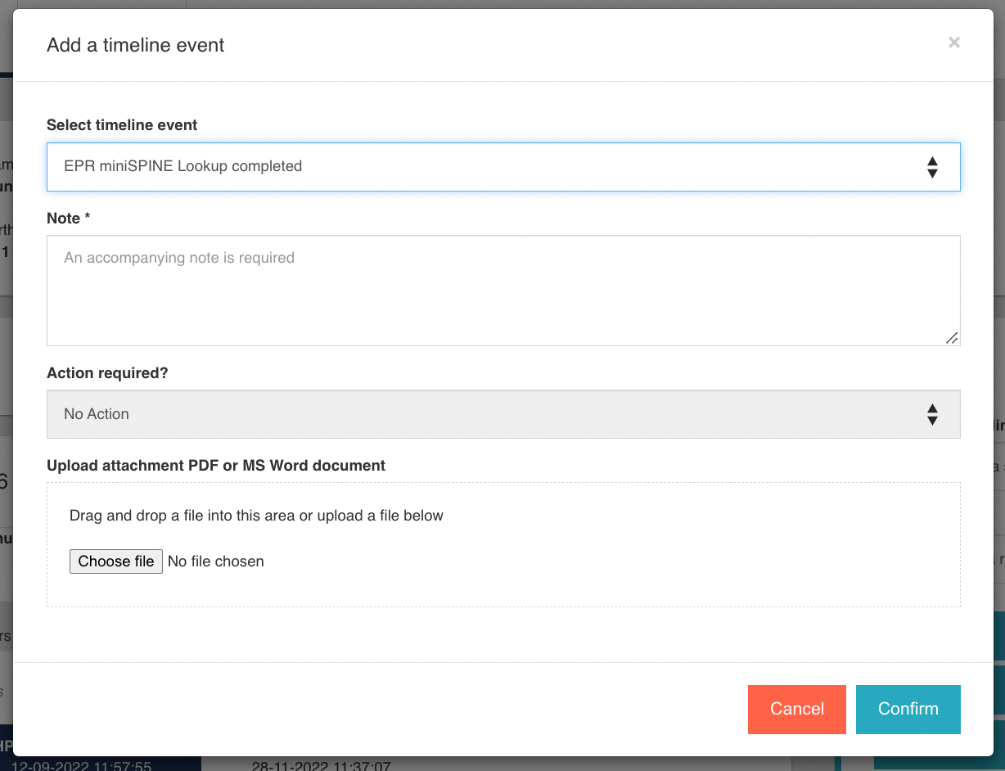Image resolution: width=1005 pixels, height=771 pixels.
Task: Open the Action required dropdown
Action: (491, 414)
